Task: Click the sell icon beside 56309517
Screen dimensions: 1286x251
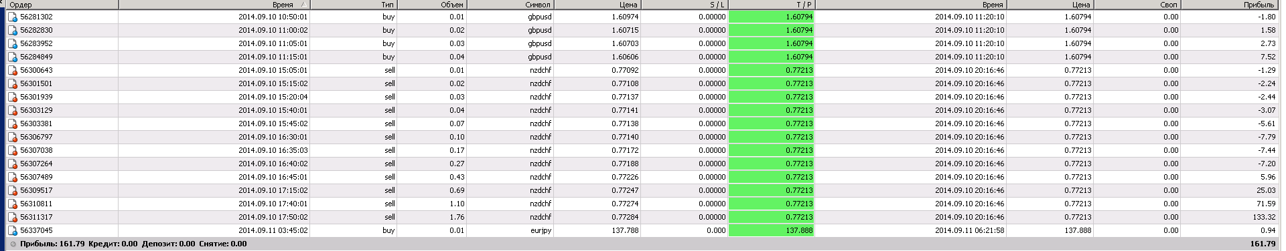Action: 13,190
